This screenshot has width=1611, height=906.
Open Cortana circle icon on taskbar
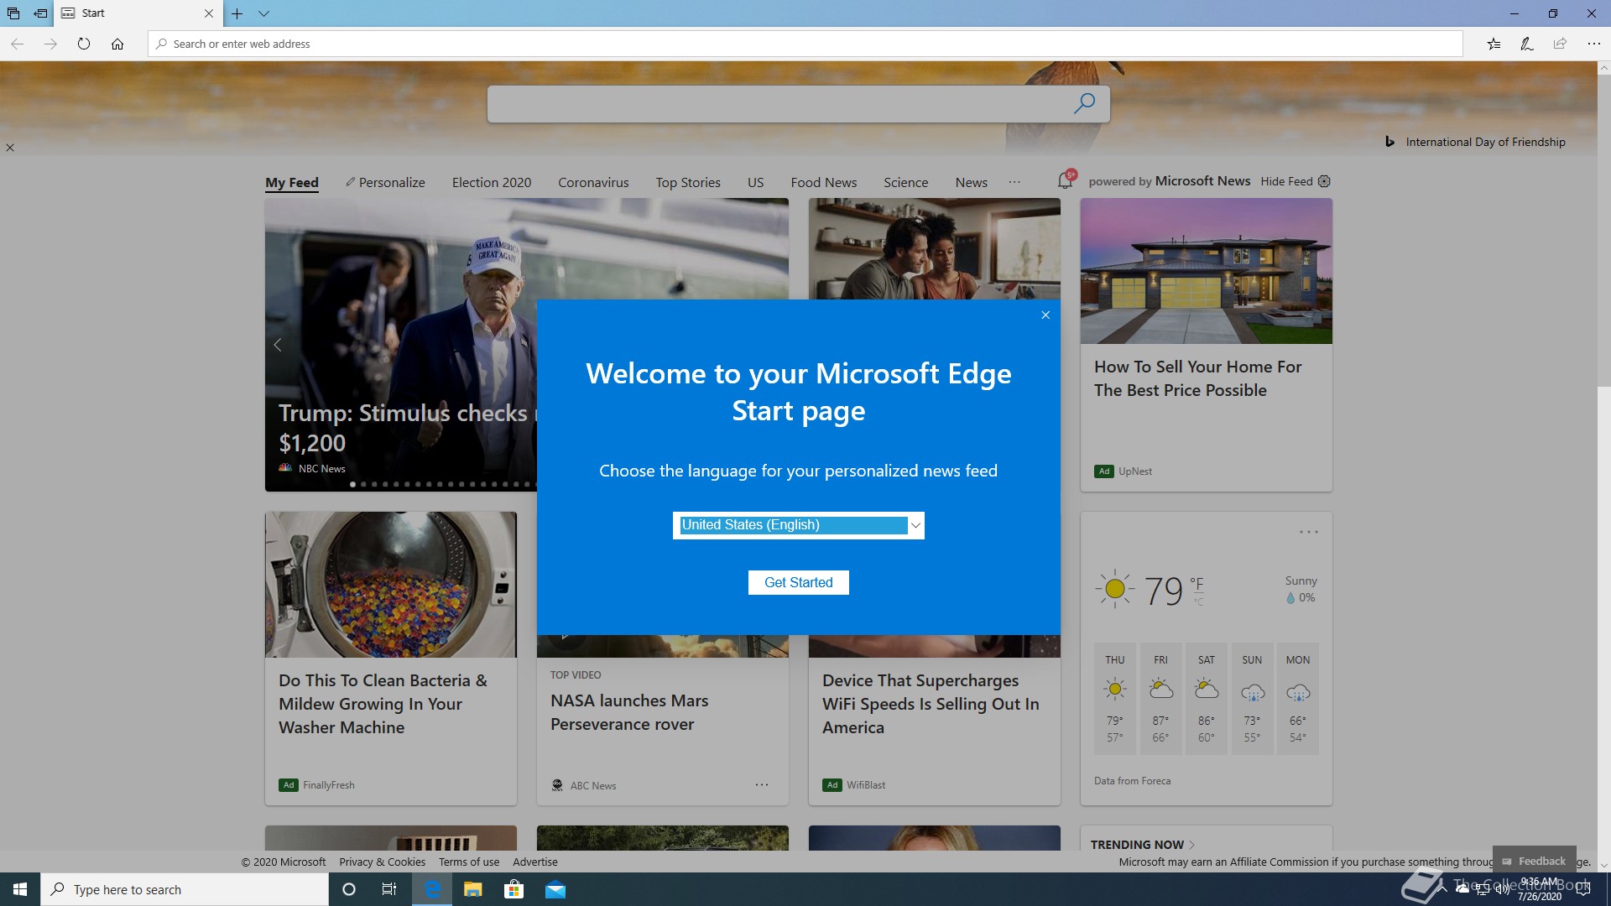[349, 889]
